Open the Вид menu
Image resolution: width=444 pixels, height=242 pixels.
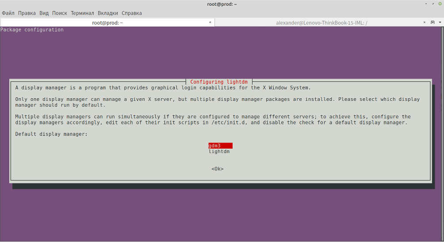coord(44,13)
